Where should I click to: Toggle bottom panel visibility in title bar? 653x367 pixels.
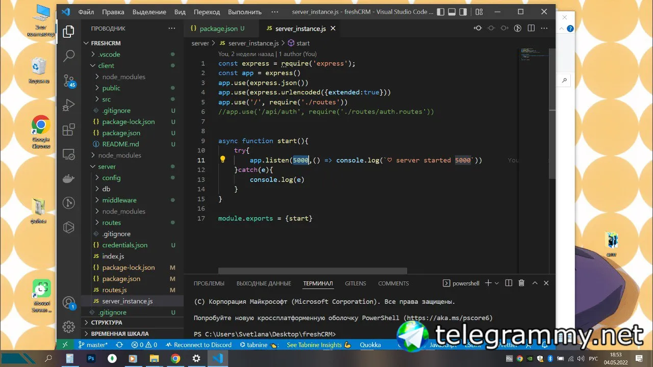point(453,12)
